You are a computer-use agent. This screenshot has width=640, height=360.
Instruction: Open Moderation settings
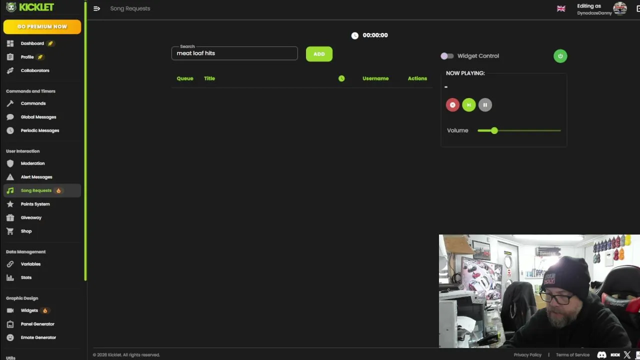[x=32, y=163]
